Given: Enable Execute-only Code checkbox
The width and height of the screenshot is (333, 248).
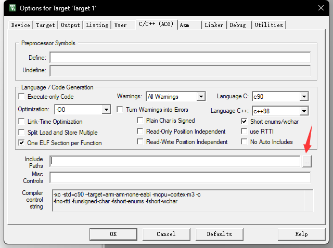Looking at the screenshot, I should coord(21,97).
